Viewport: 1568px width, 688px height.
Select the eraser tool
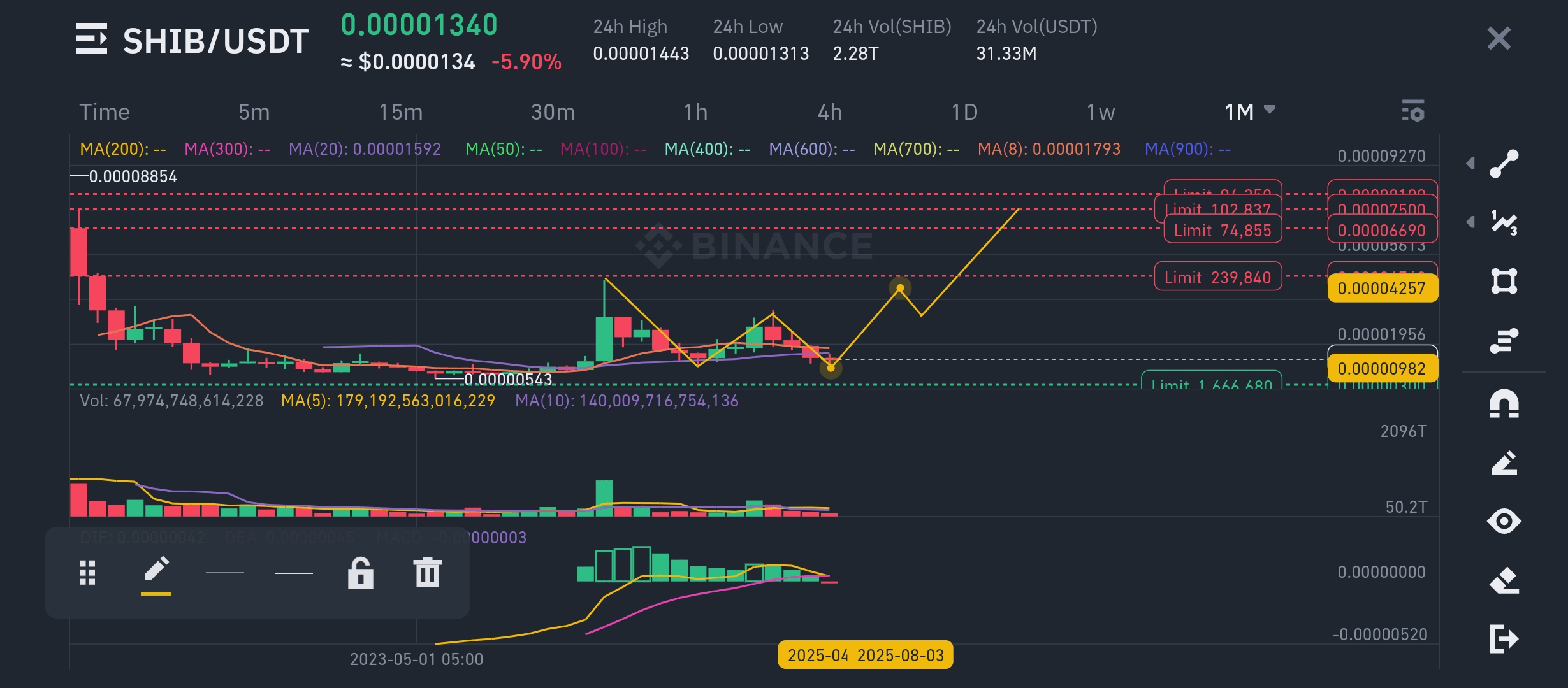pos(1504,580)
